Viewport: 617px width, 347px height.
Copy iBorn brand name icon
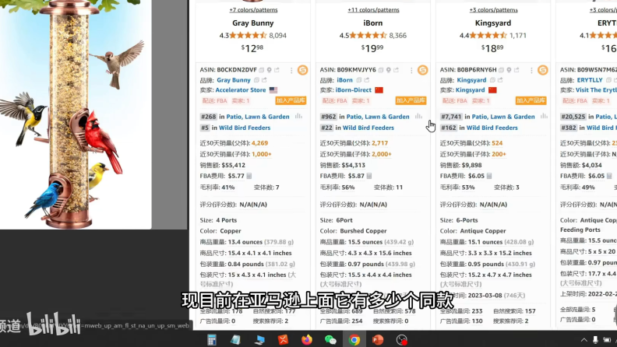coord(359,80)
